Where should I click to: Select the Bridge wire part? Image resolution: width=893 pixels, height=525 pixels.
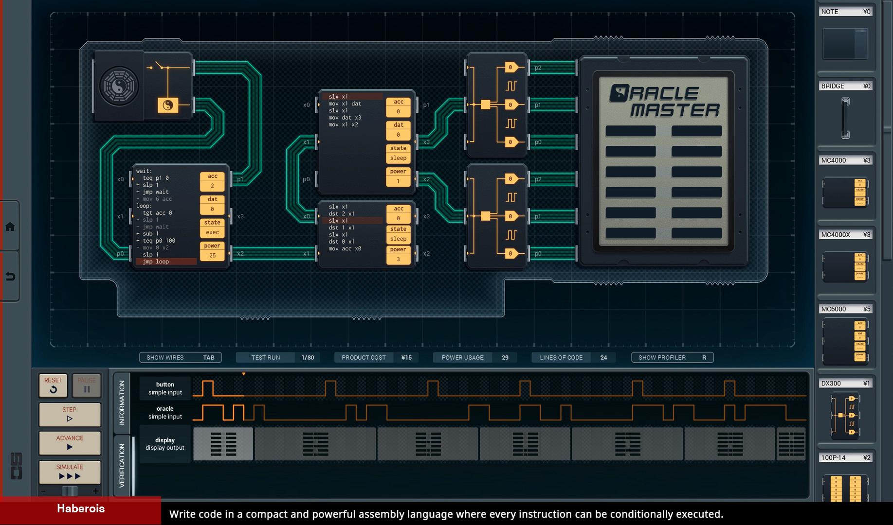(x=845, y=118)
